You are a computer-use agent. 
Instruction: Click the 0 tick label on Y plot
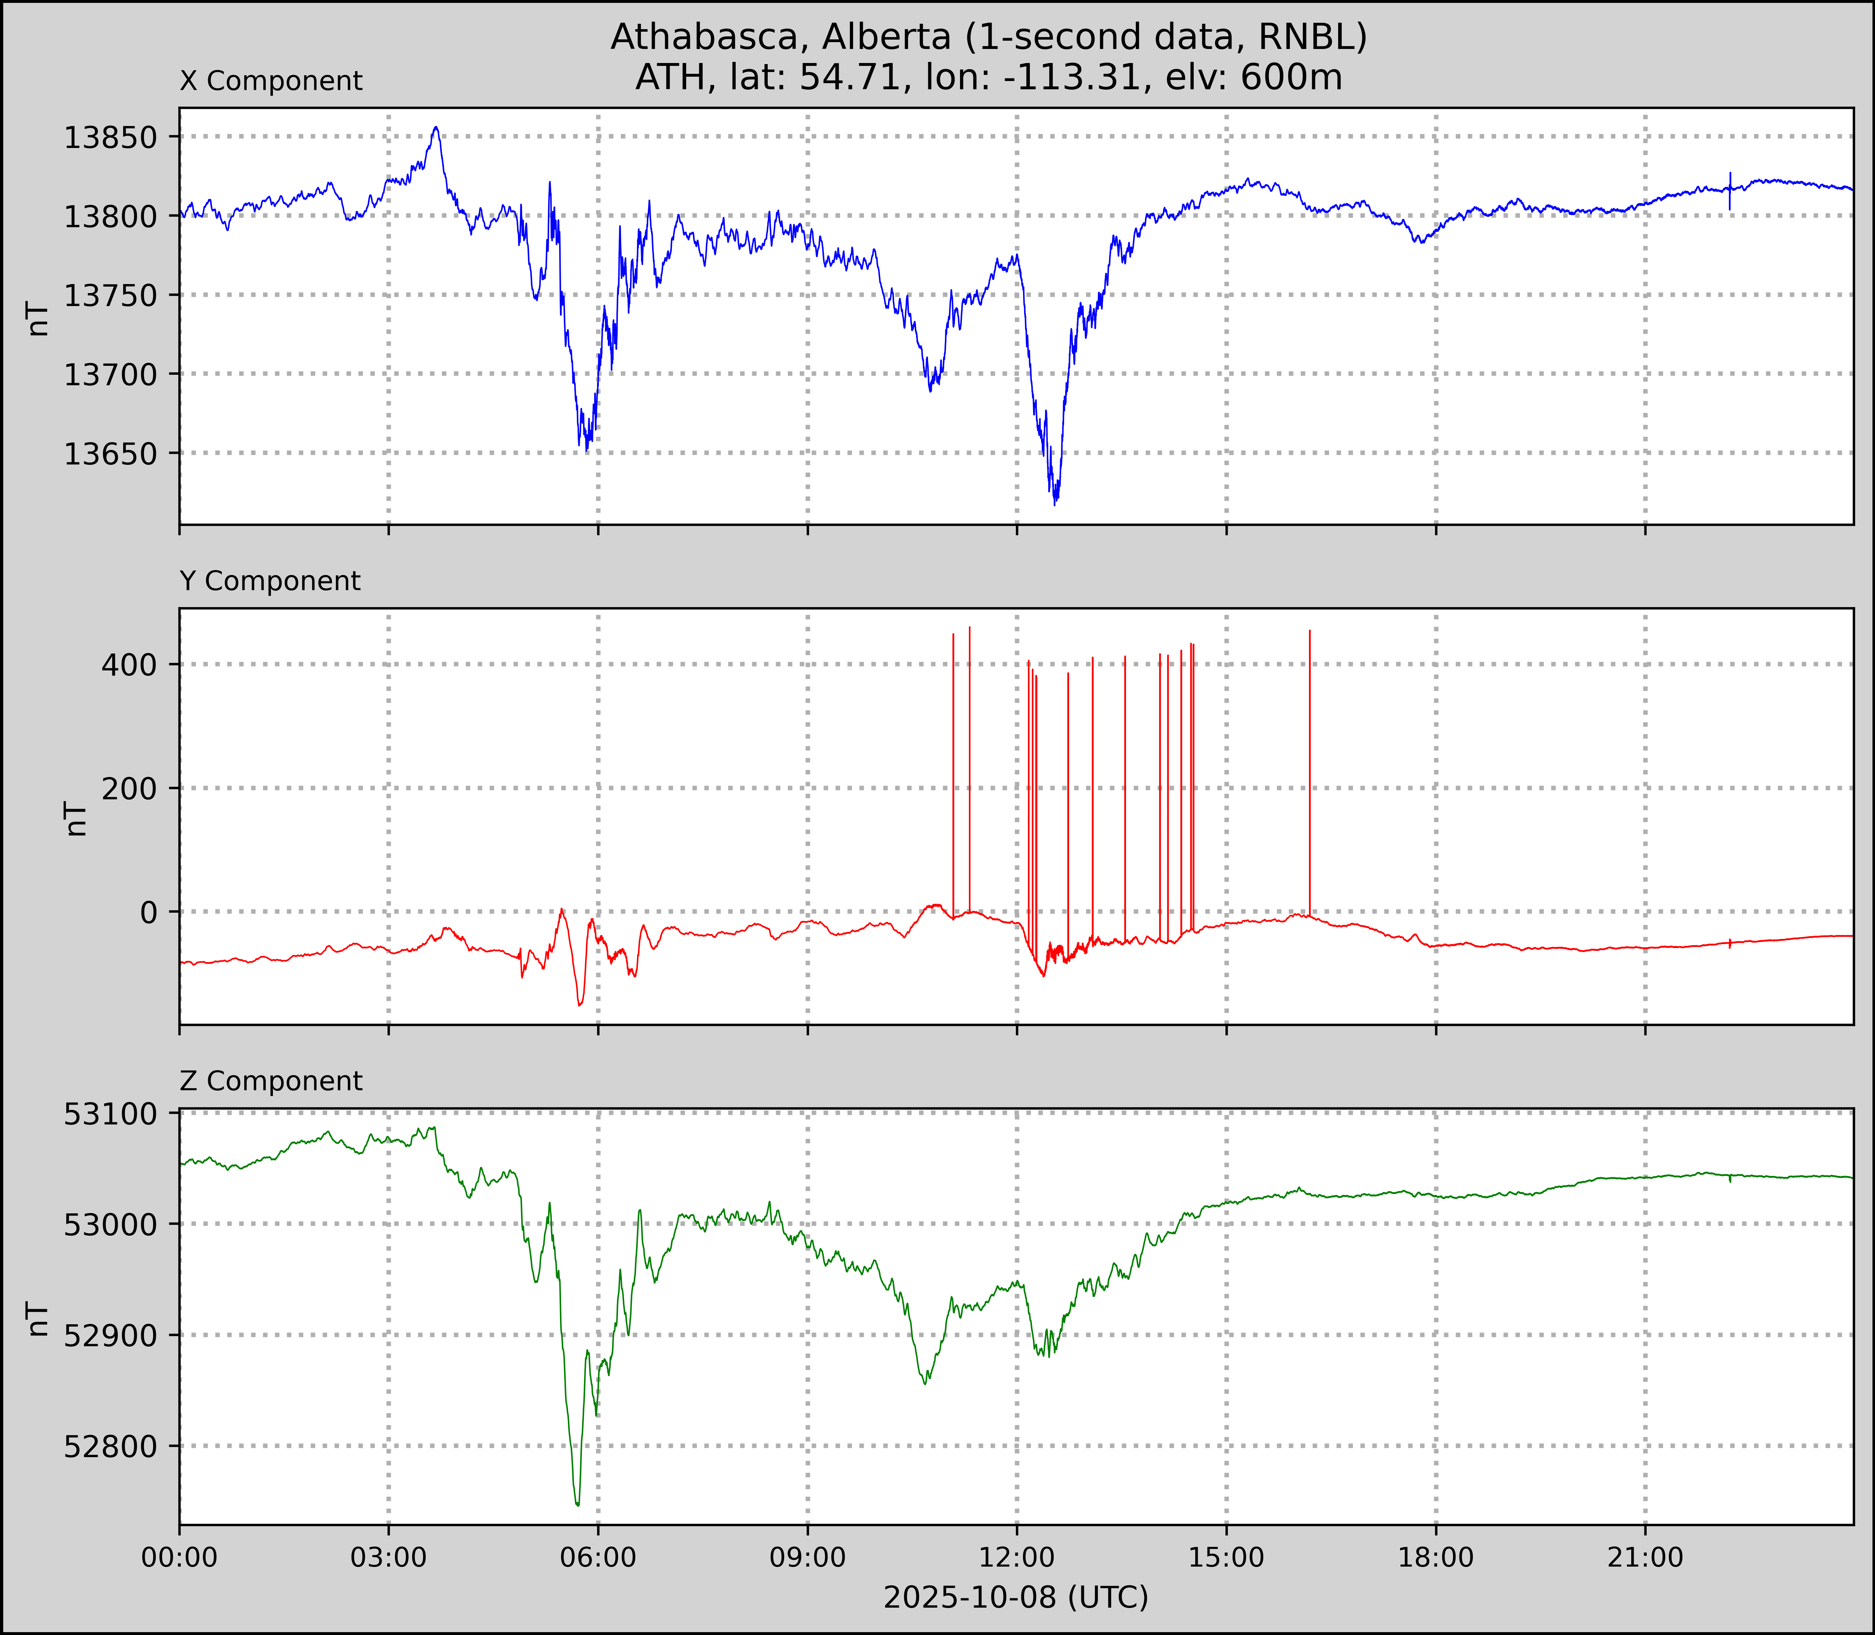pyautogui.click(x=149, y=912)
